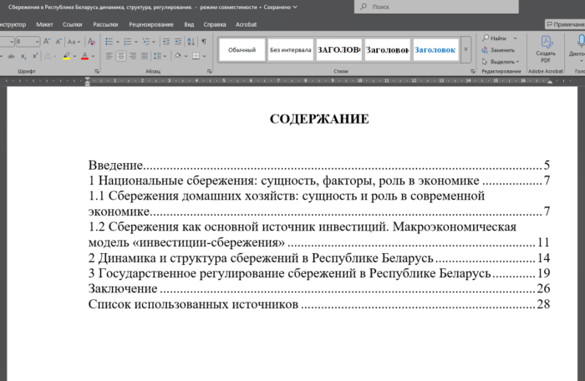Toggle strikethrough formatting
This screenshot has width=585, height=381.
point(12,56)
